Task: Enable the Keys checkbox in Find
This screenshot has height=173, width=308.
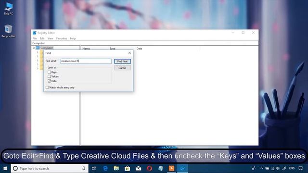Action: click(49, 72)
